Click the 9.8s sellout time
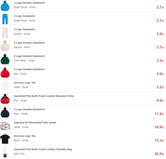 (x=160, y=100)
